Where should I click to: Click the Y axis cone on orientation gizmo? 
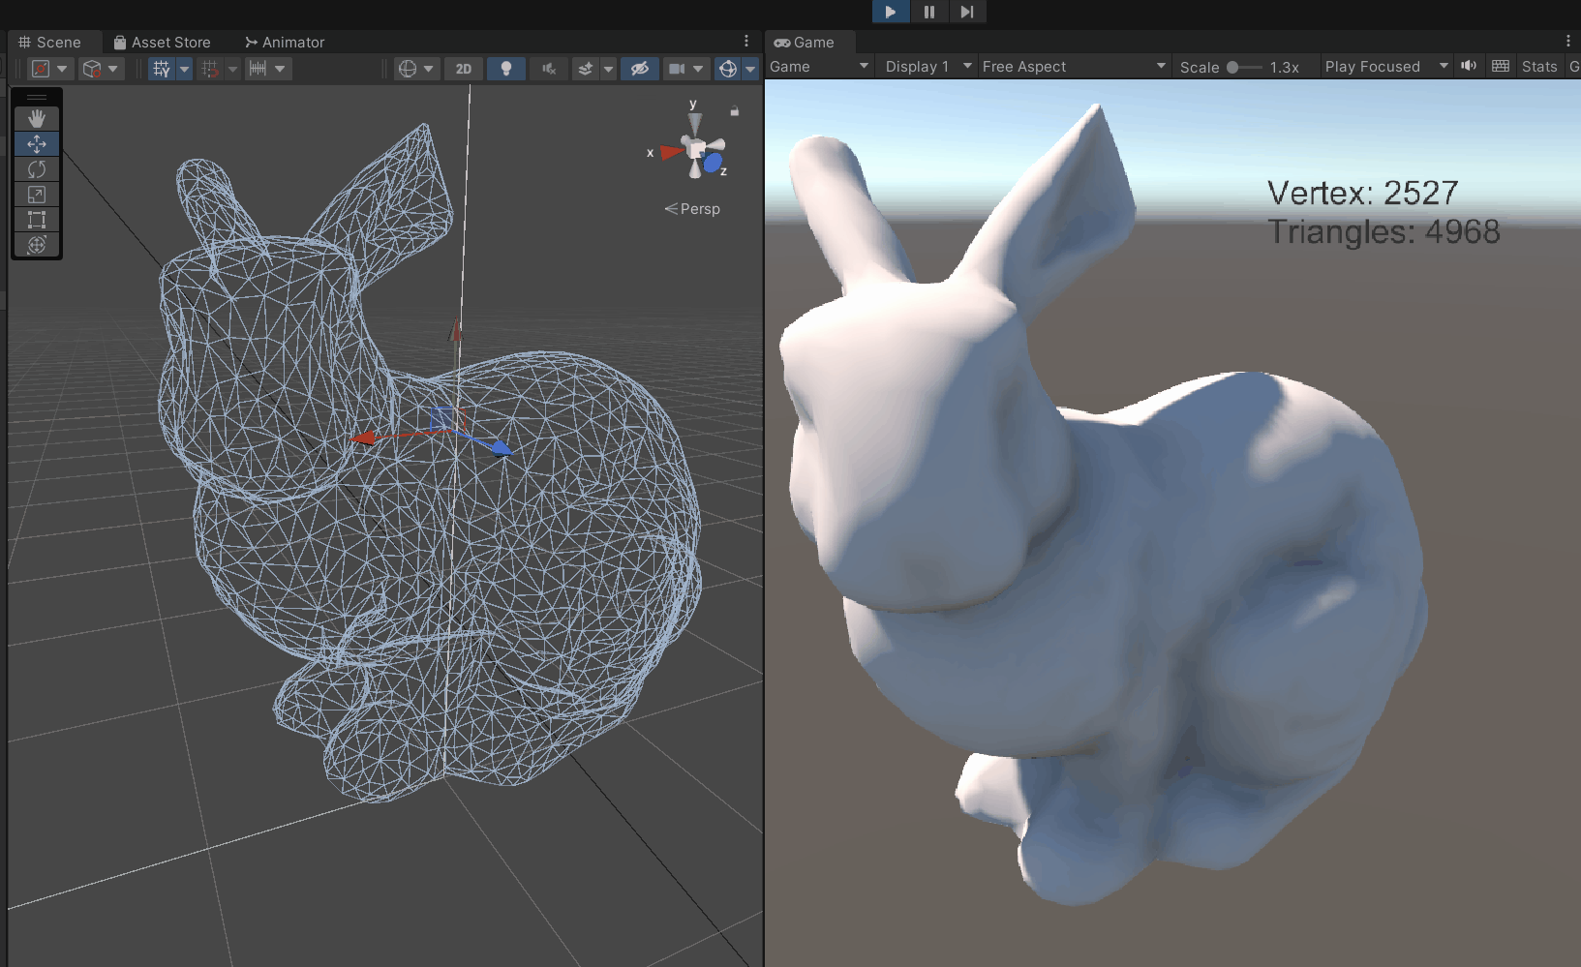(694, 124)
